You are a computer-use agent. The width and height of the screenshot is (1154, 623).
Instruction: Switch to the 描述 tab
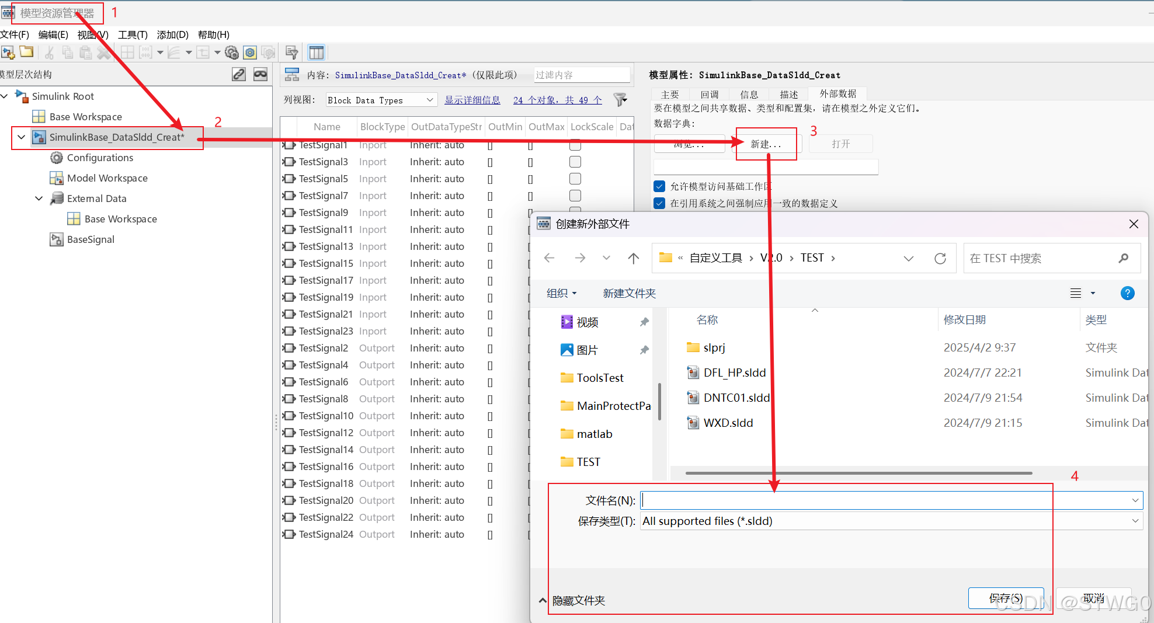[x=788, y=94]
